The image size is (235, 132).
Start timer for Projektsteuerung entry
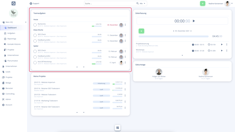tap(222, 44)
